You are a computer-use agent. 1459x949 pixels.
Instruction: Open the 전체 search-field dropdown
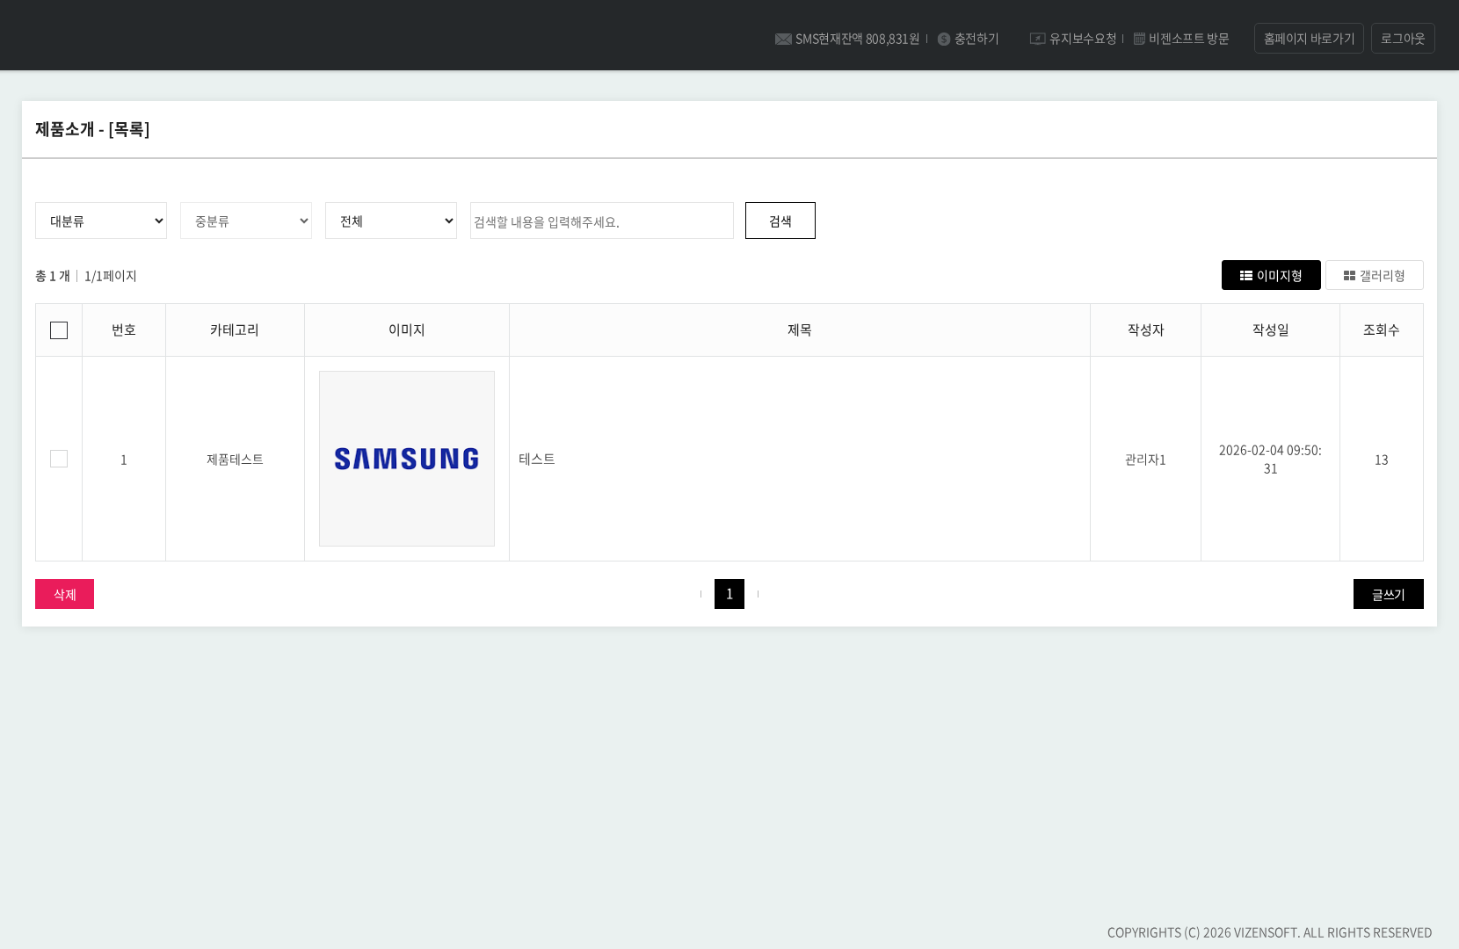(x=391, y=221)
